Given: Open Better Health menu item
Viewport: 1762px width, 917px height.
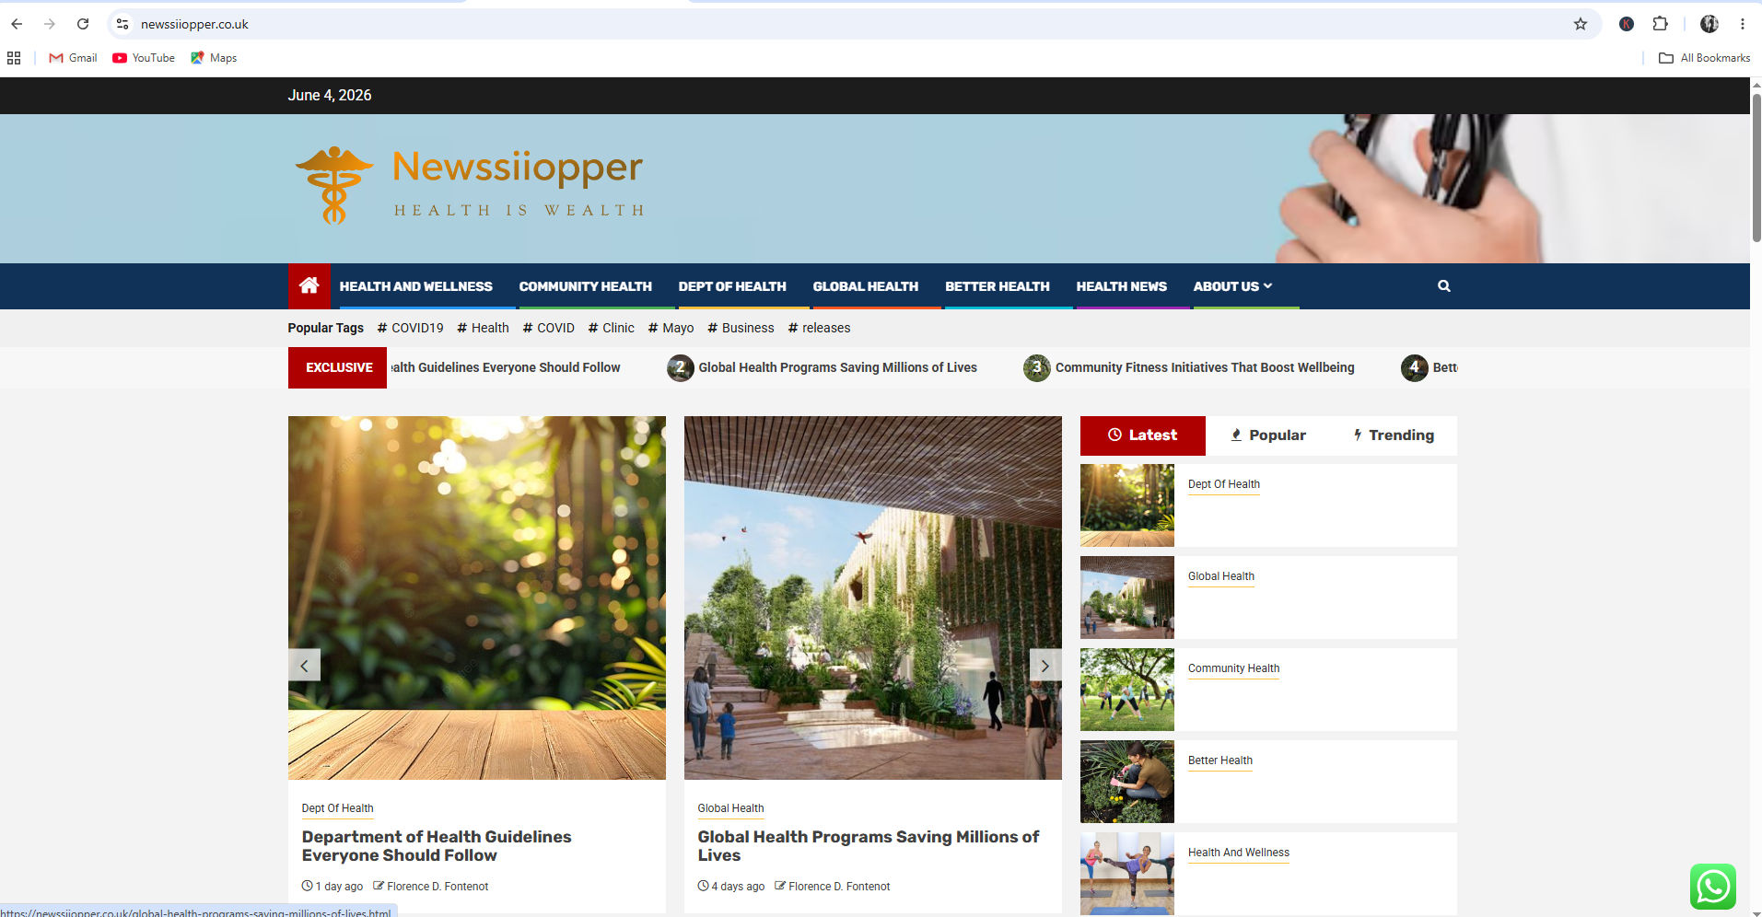Looking at the screenshot, I should (x=997, y=286).
